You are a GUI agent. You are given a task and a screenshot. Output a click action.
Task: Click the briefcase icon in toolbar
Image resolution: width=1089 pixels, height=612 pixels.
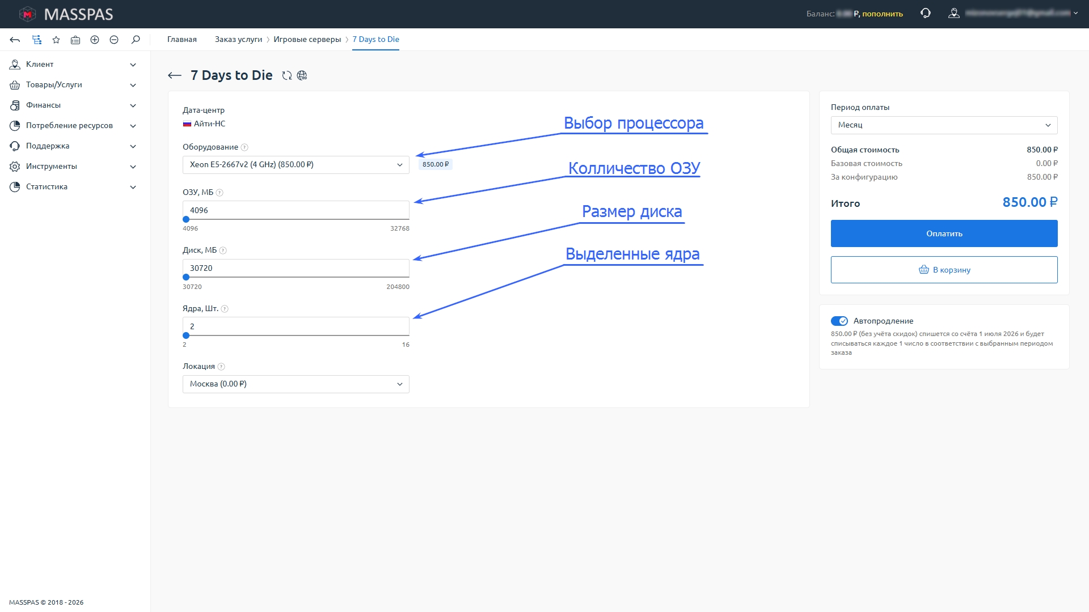click(75, 40)
